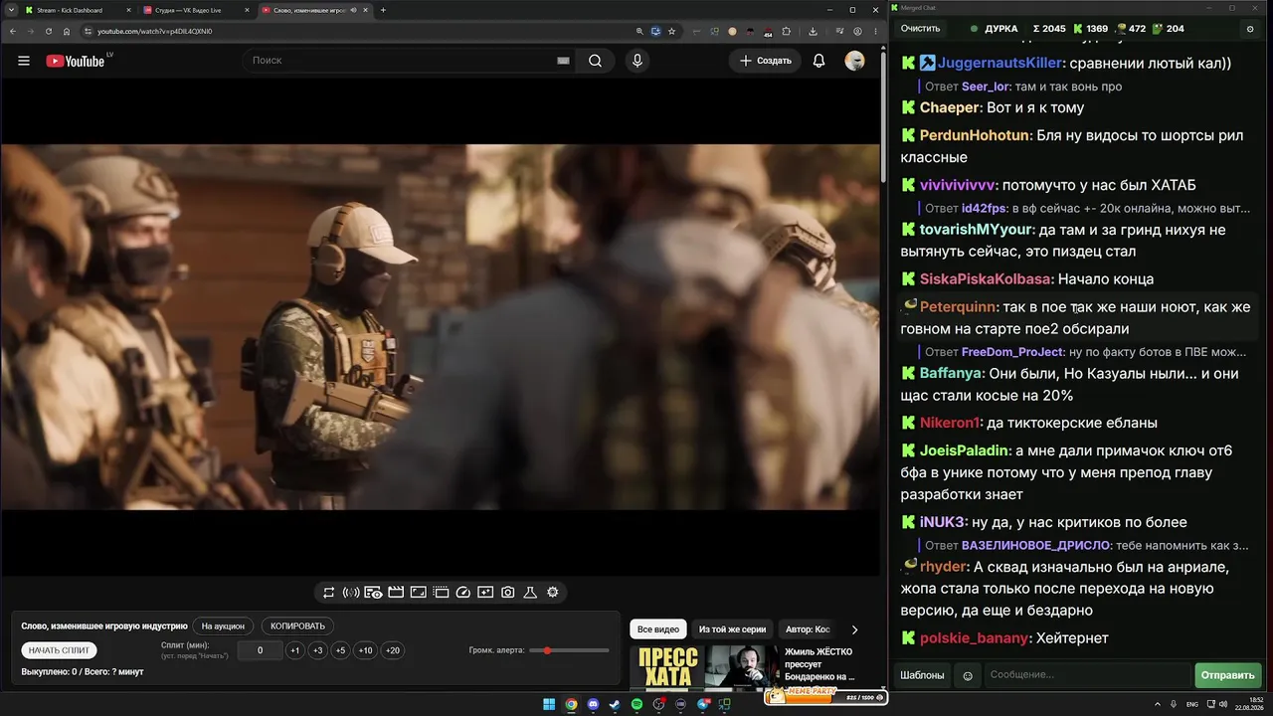
Task: Click the flask icon in player toolbar
Action: pos(530,593)
